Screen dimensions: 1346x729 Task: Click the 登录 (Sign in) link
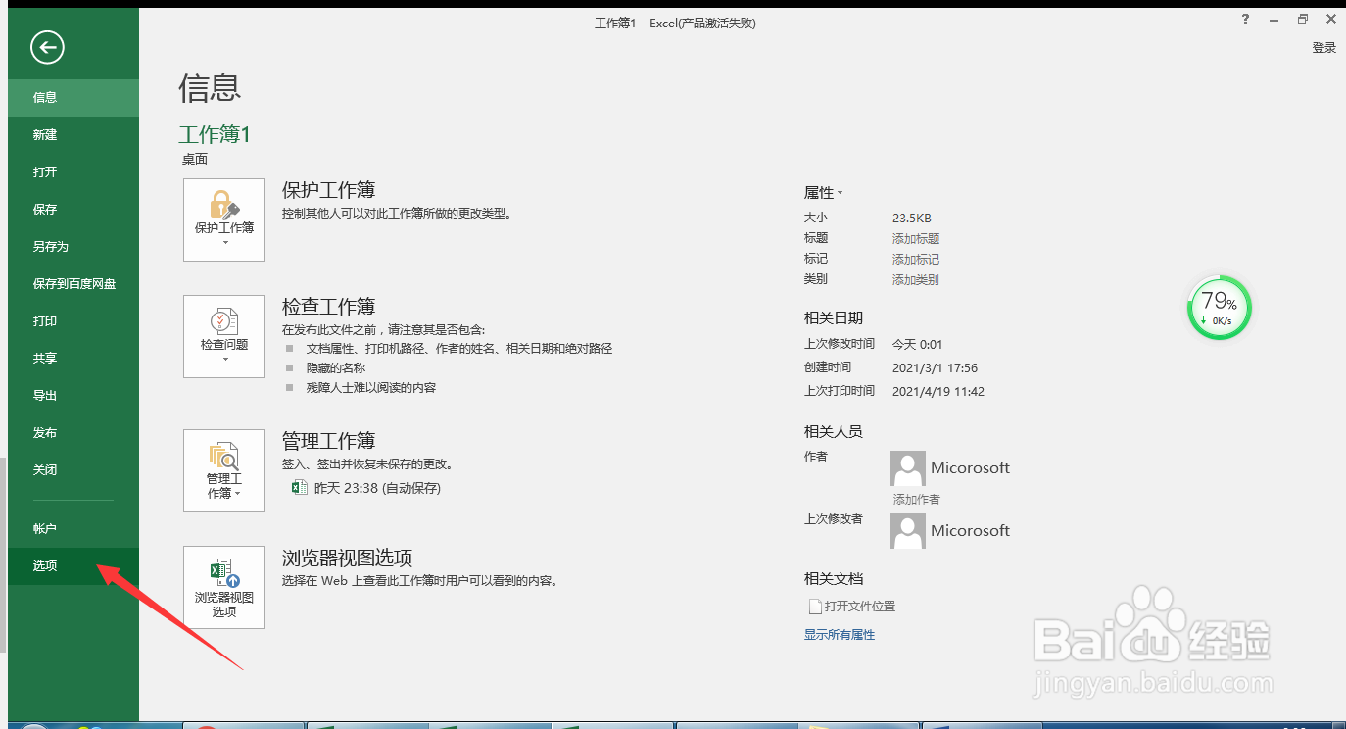click(1324, 47)
